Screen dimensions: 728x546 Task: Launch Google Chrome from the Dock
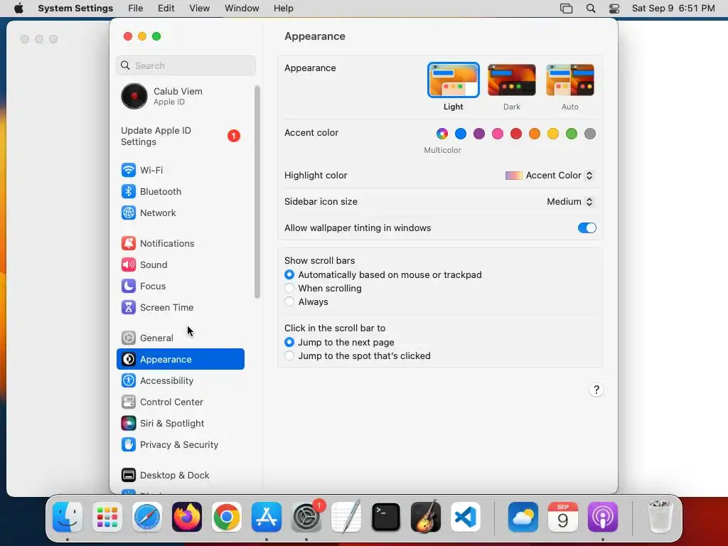pos(227,517)
